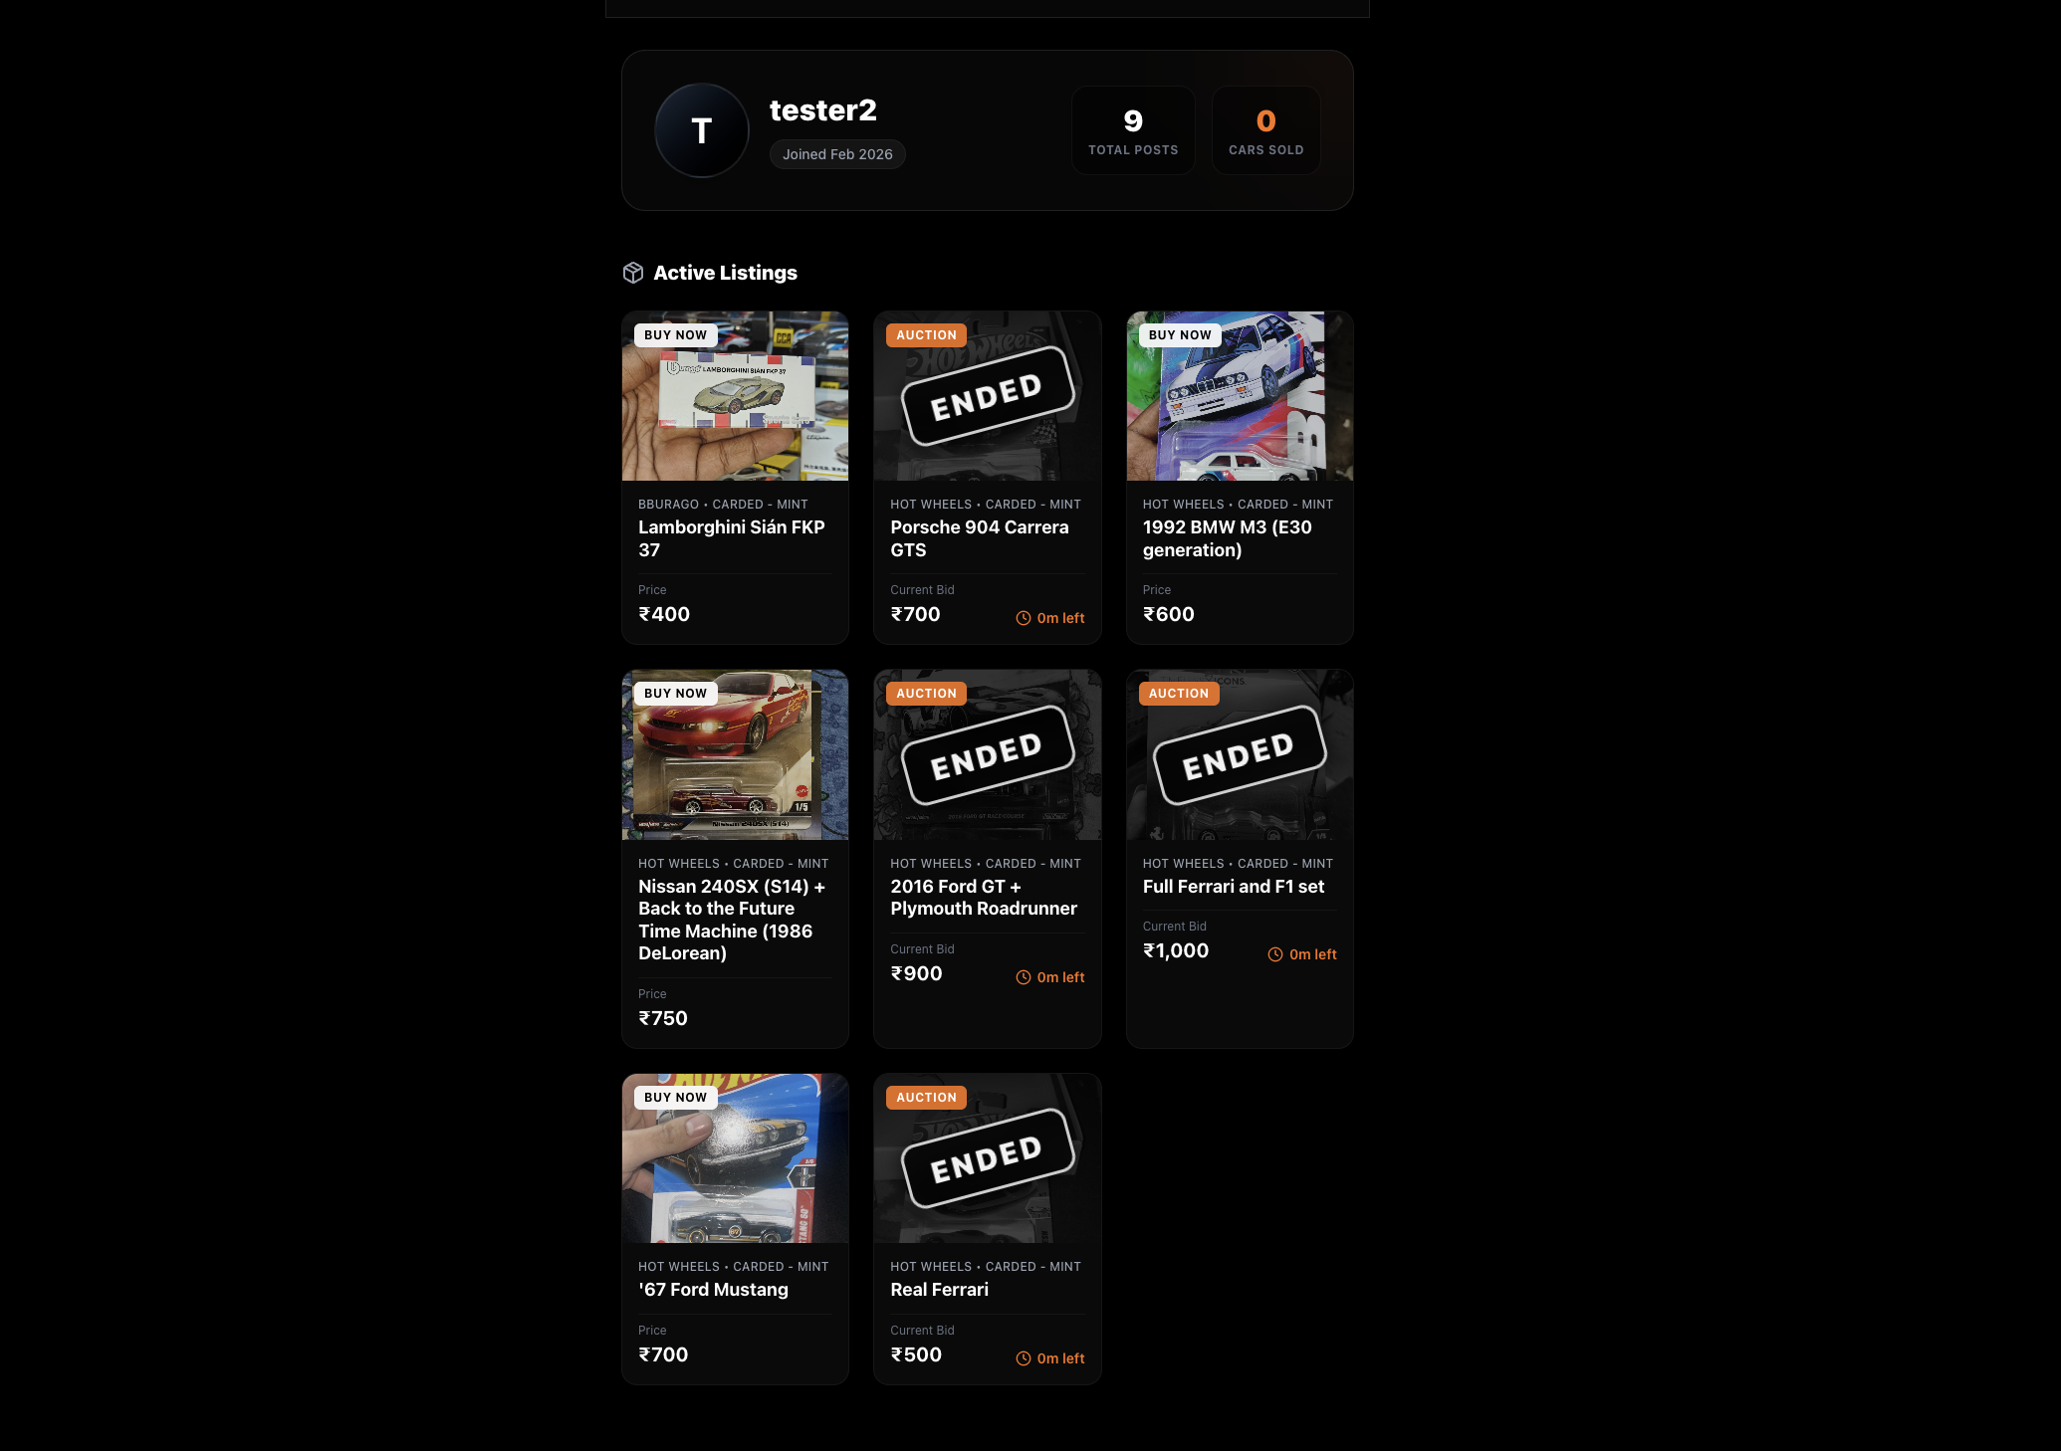Select the Cars Sold stat box
The image size is (2061, 1451).
(1266, 130)
